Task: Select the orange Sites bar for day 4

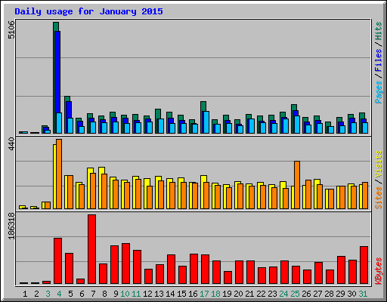Action: (x=59, y=174)
